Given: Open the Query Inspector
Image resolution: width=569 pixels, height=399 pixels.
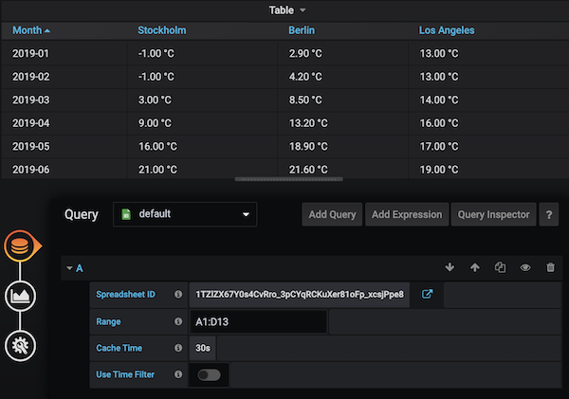Looking at the screenshot, I should pos(493,214).
